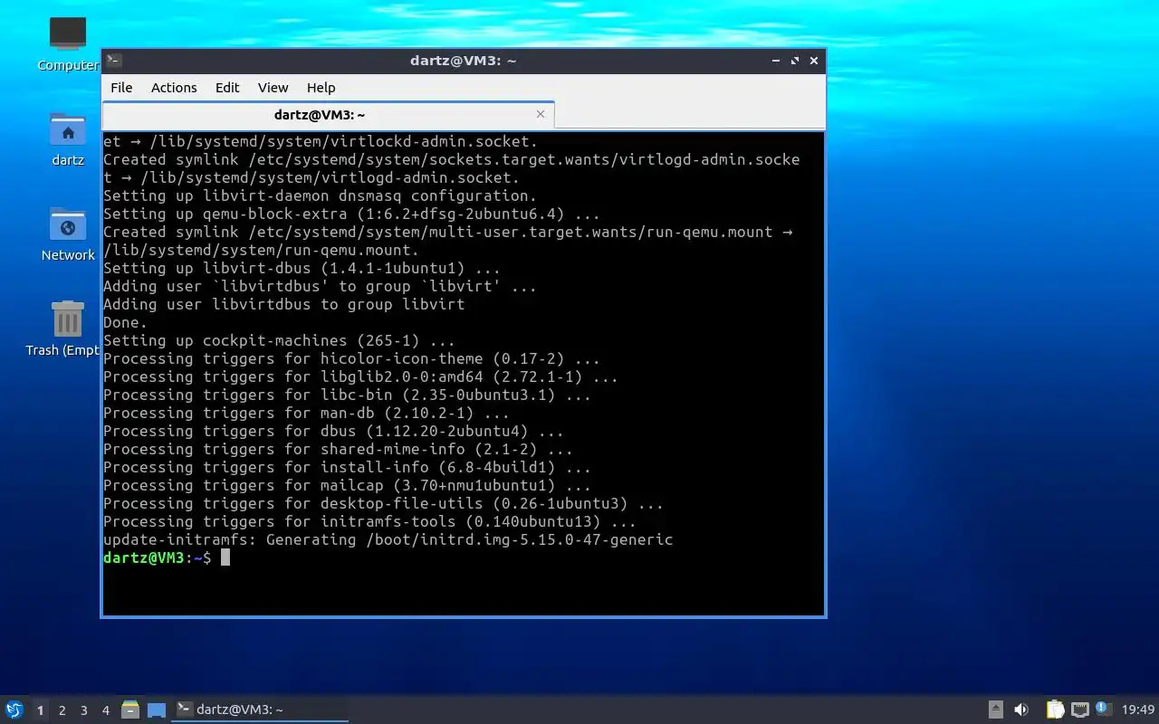Click the show desktop icon in taskbar

point(157,710)
